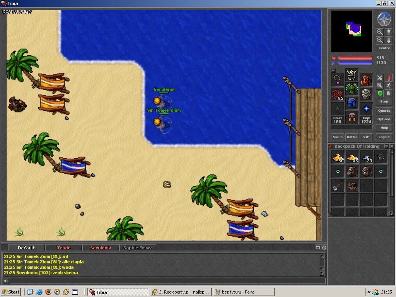Switch to the Default chat tab
Image resolution: width=396 pixels, height=297 pixels.
[x=26, y=248]
